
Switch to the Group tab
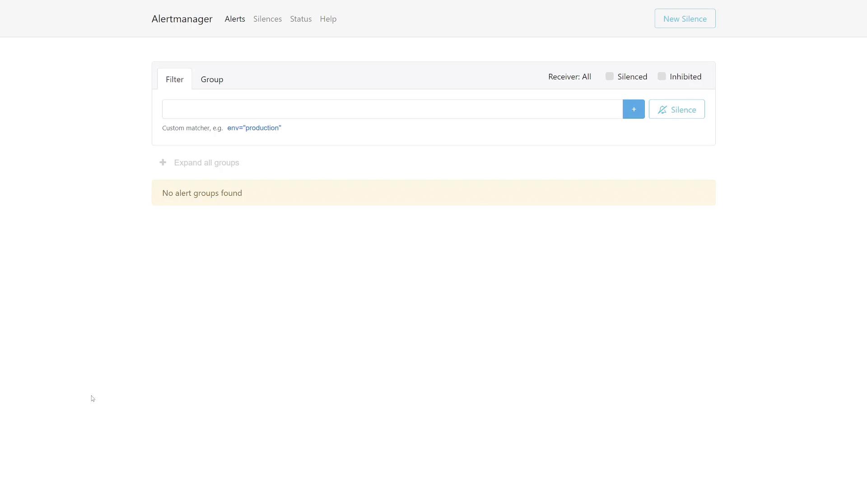tap(212, 79)
